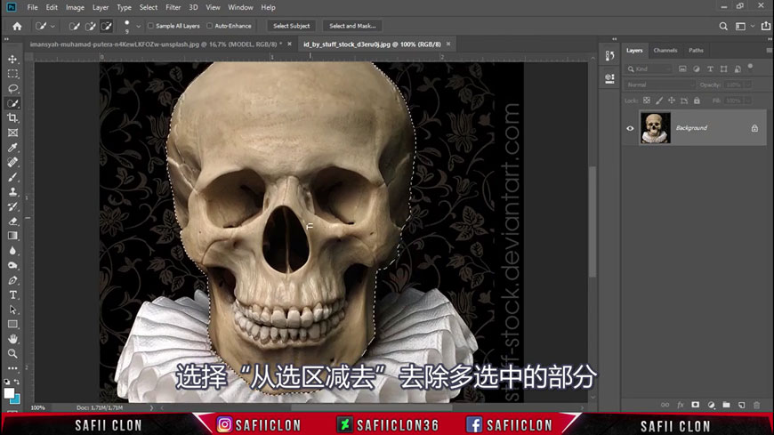The height and width of the screenshot is (435, 774).
Task: Select the Gradient tool
Action: pyautogui.click(x=12, y=236)
